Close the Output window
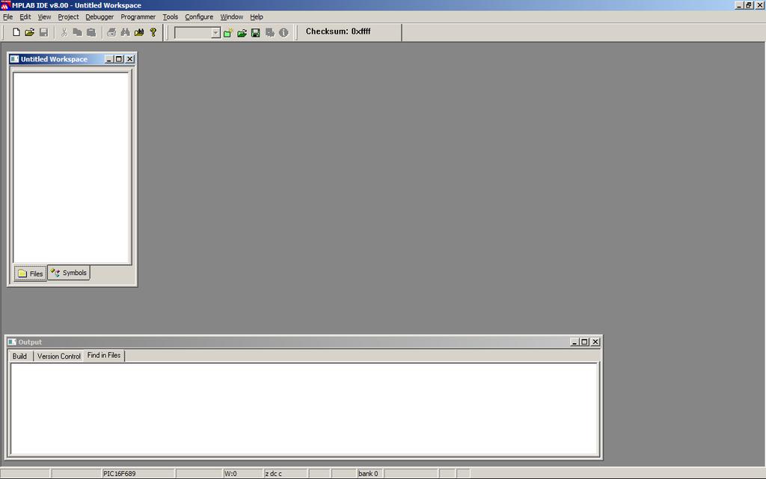The height and width of the screenshot is (479, 766). point(595,342)
